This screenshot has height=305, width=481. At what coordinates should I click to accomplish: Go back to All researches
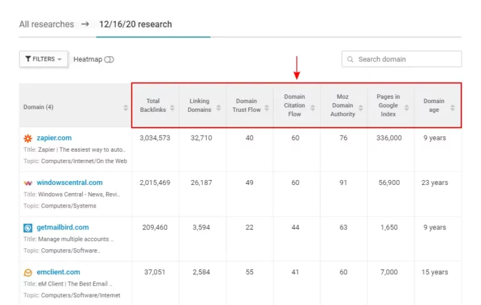[x=46, y=24]
